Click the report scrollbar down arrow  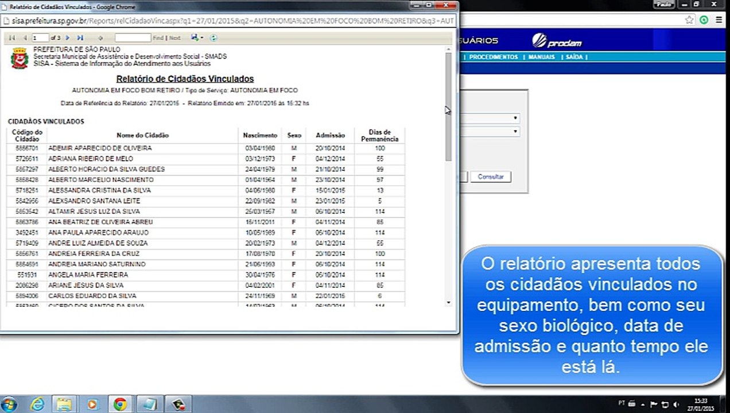pyautogui.click(x=449, y=303)
